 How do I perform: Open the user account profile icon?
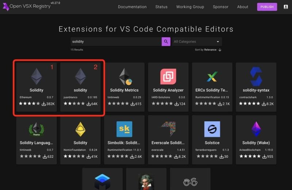tap(286, 7)
